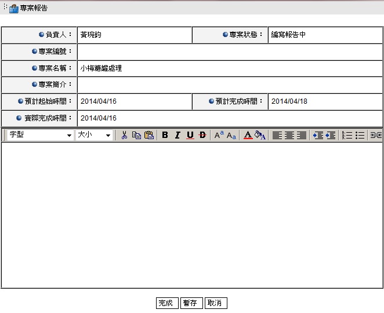Insert a numbered list
384x313 pixels.
[347, 135]
